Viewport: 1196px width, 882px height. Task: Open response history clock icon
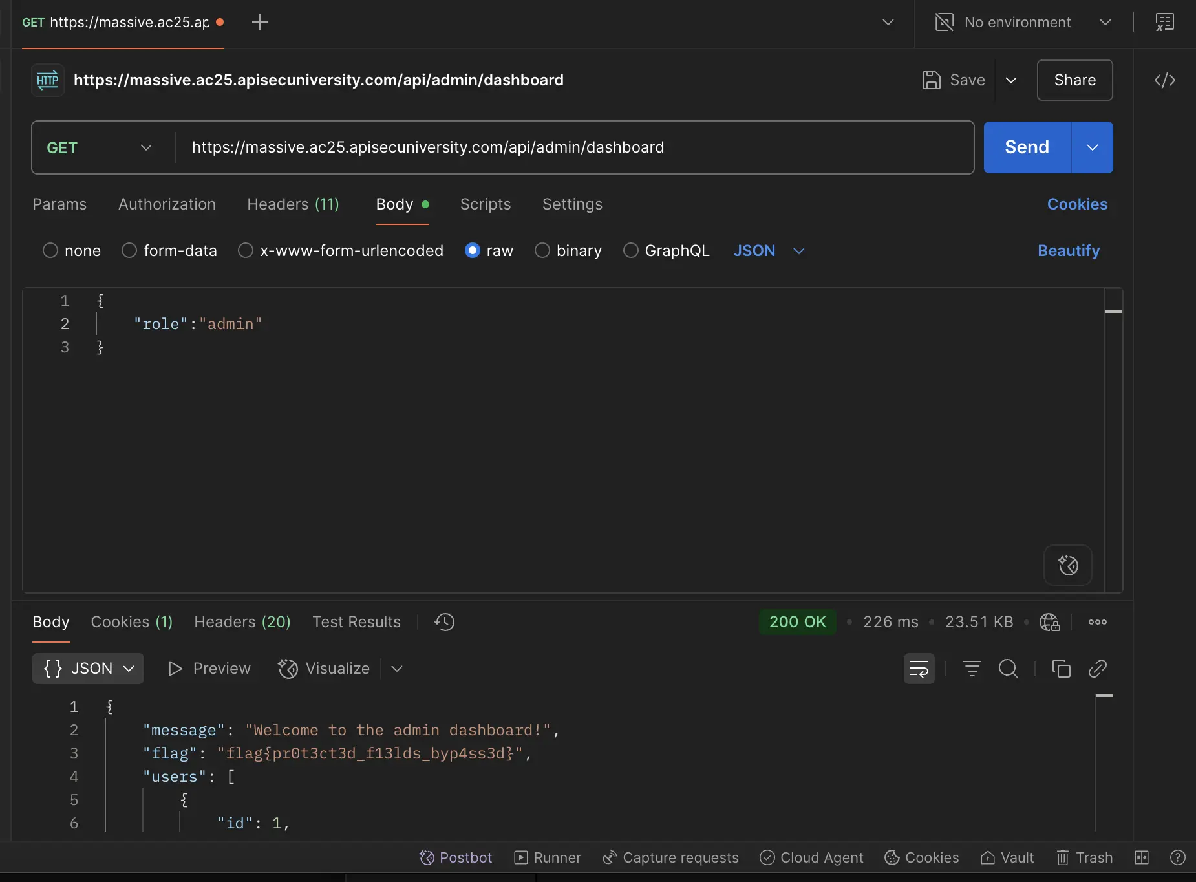(x=445, y=622)
